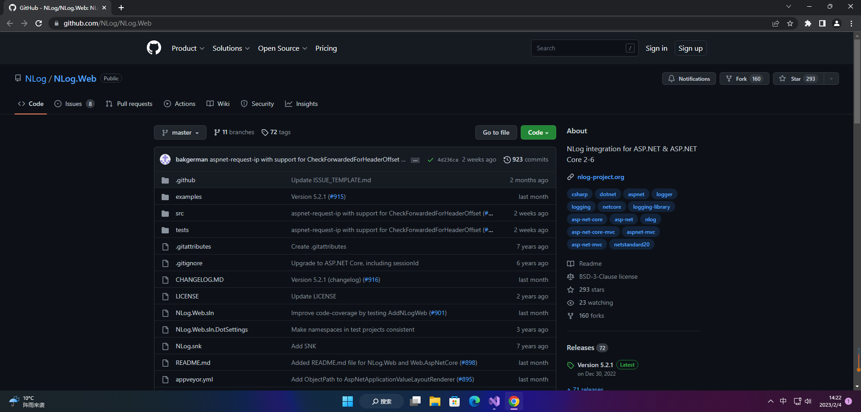Select the logging-library topic tag
Image resolution: width=861 pixels, height=412 pixels.
651,207
